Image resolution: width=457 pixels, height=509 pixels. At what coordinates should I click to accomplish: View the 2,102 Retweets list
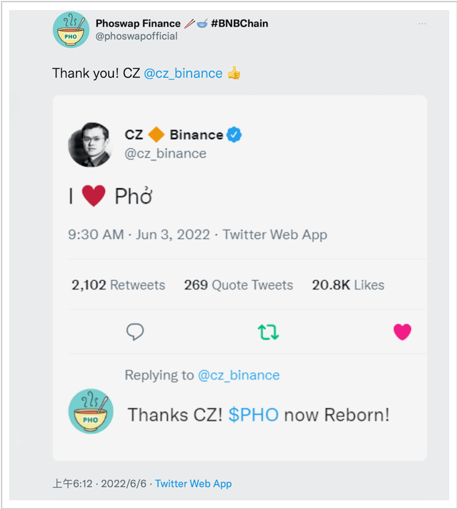click(118, 285)
